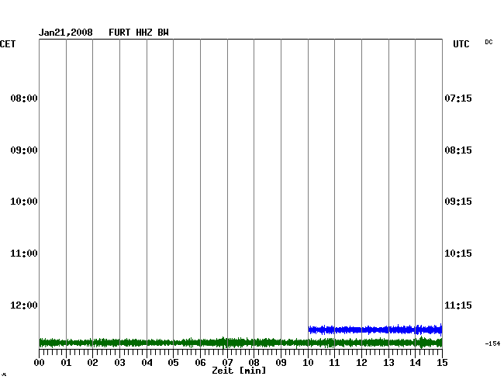Click the 10:15 UTC time label

pos(458,254)
